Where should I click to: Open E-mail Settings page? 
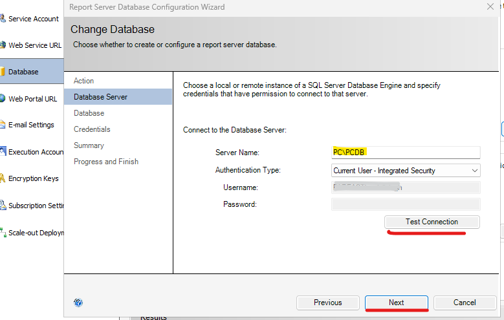point(32,125)
